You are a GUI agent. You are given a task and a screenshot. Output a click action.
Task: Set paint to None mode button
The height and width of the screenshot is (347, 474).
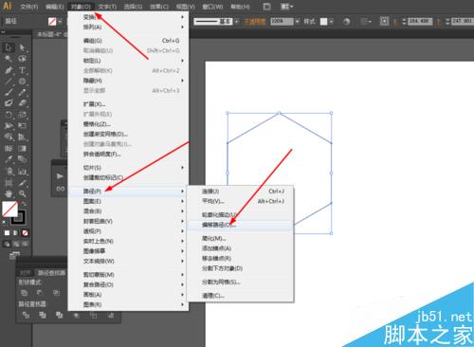tap(25, 233)
